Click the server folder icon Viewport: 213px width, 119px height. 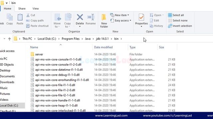(32, 54)
